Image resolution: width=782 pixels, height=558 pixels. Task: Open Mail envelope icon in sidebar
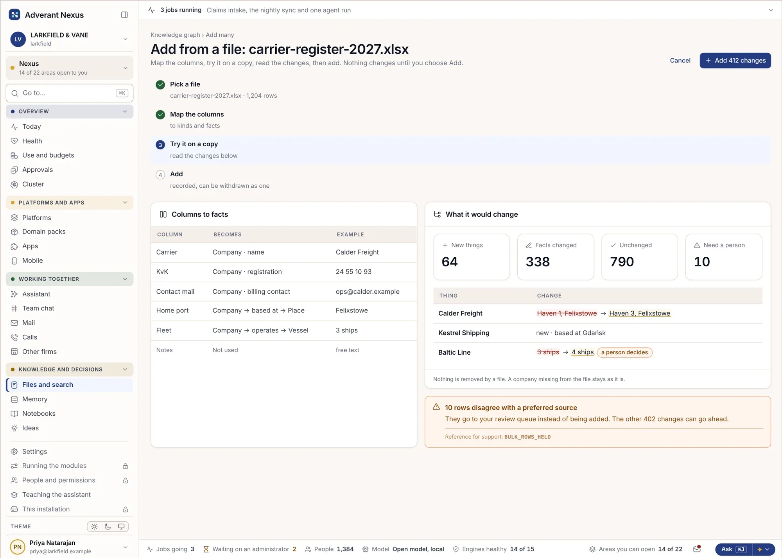14,323
